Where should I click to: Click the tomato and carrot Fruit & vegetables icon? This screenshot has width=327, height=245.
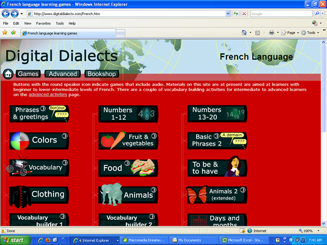click(x=114, y=140)
